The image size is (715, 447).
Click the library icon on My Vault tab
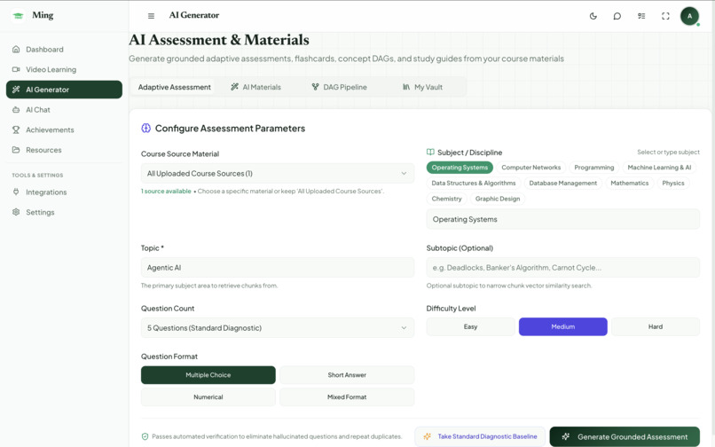(x=406, y=87)
